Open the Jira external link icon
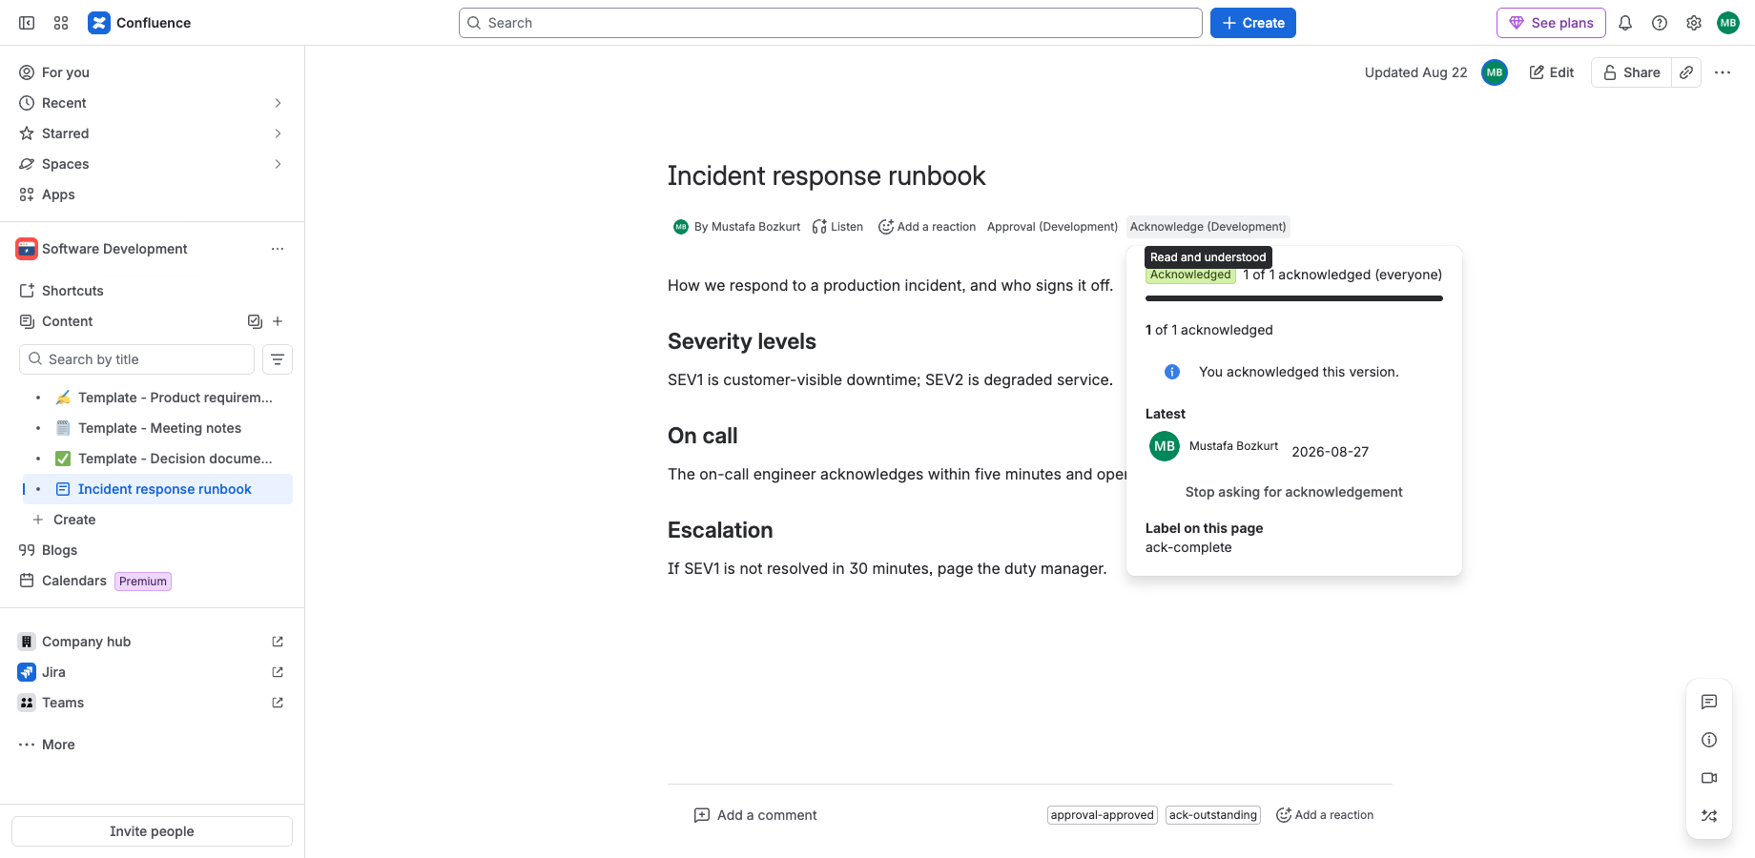 [278, 672]
